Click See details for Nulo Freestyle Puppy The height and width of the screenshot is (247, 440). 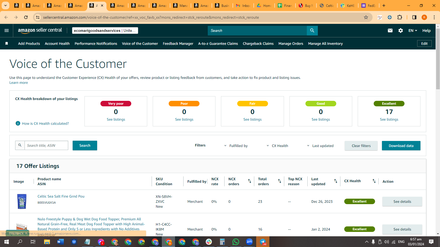402,229
